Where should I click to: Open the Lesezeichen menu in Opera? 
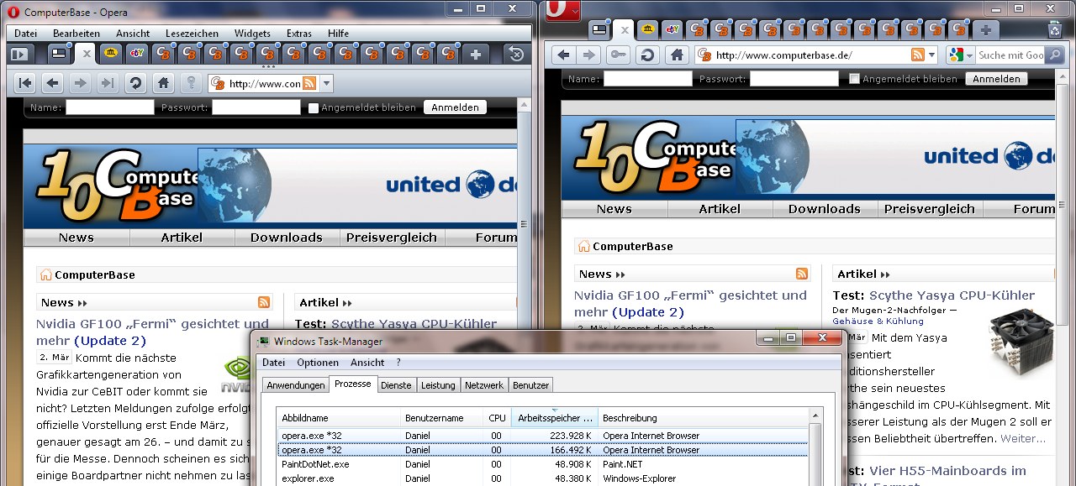click(192, 34)
